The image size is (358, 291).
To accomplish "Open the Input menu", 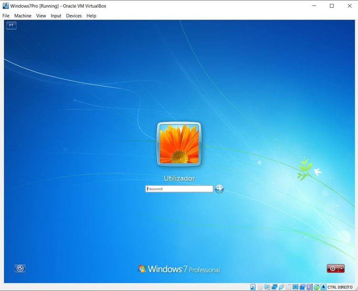I will pyautogui.click(x=56, y=16).
